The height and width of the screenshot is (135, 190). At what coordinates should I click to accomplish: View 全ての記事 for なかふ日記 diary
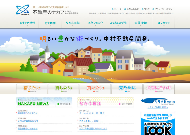click(x=127, y=104)
